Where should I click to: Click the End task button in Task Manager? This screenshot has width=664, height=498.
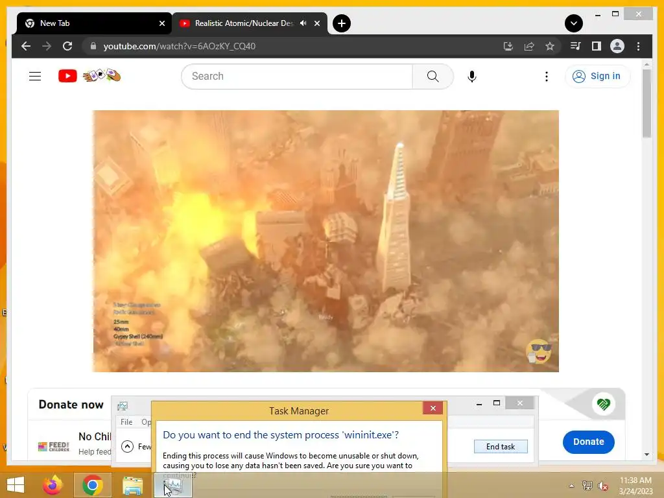pyautogui.click(x=501, y=446)
